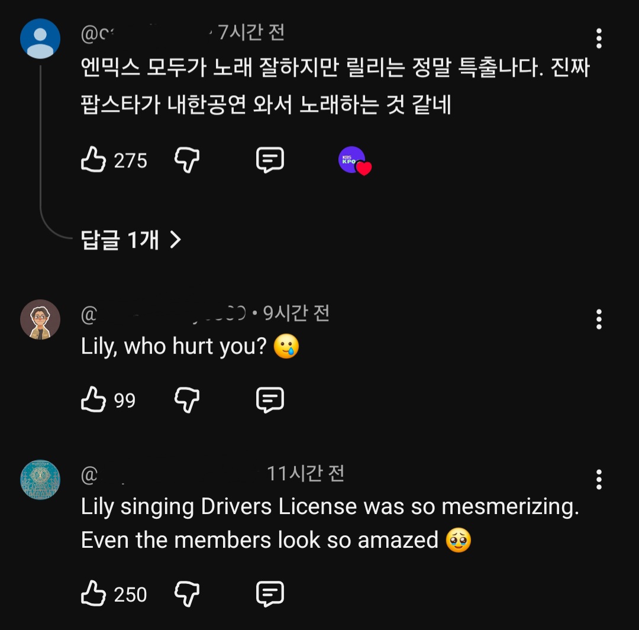Open the teal patterned avatar of the third commenter

[40, 480]
